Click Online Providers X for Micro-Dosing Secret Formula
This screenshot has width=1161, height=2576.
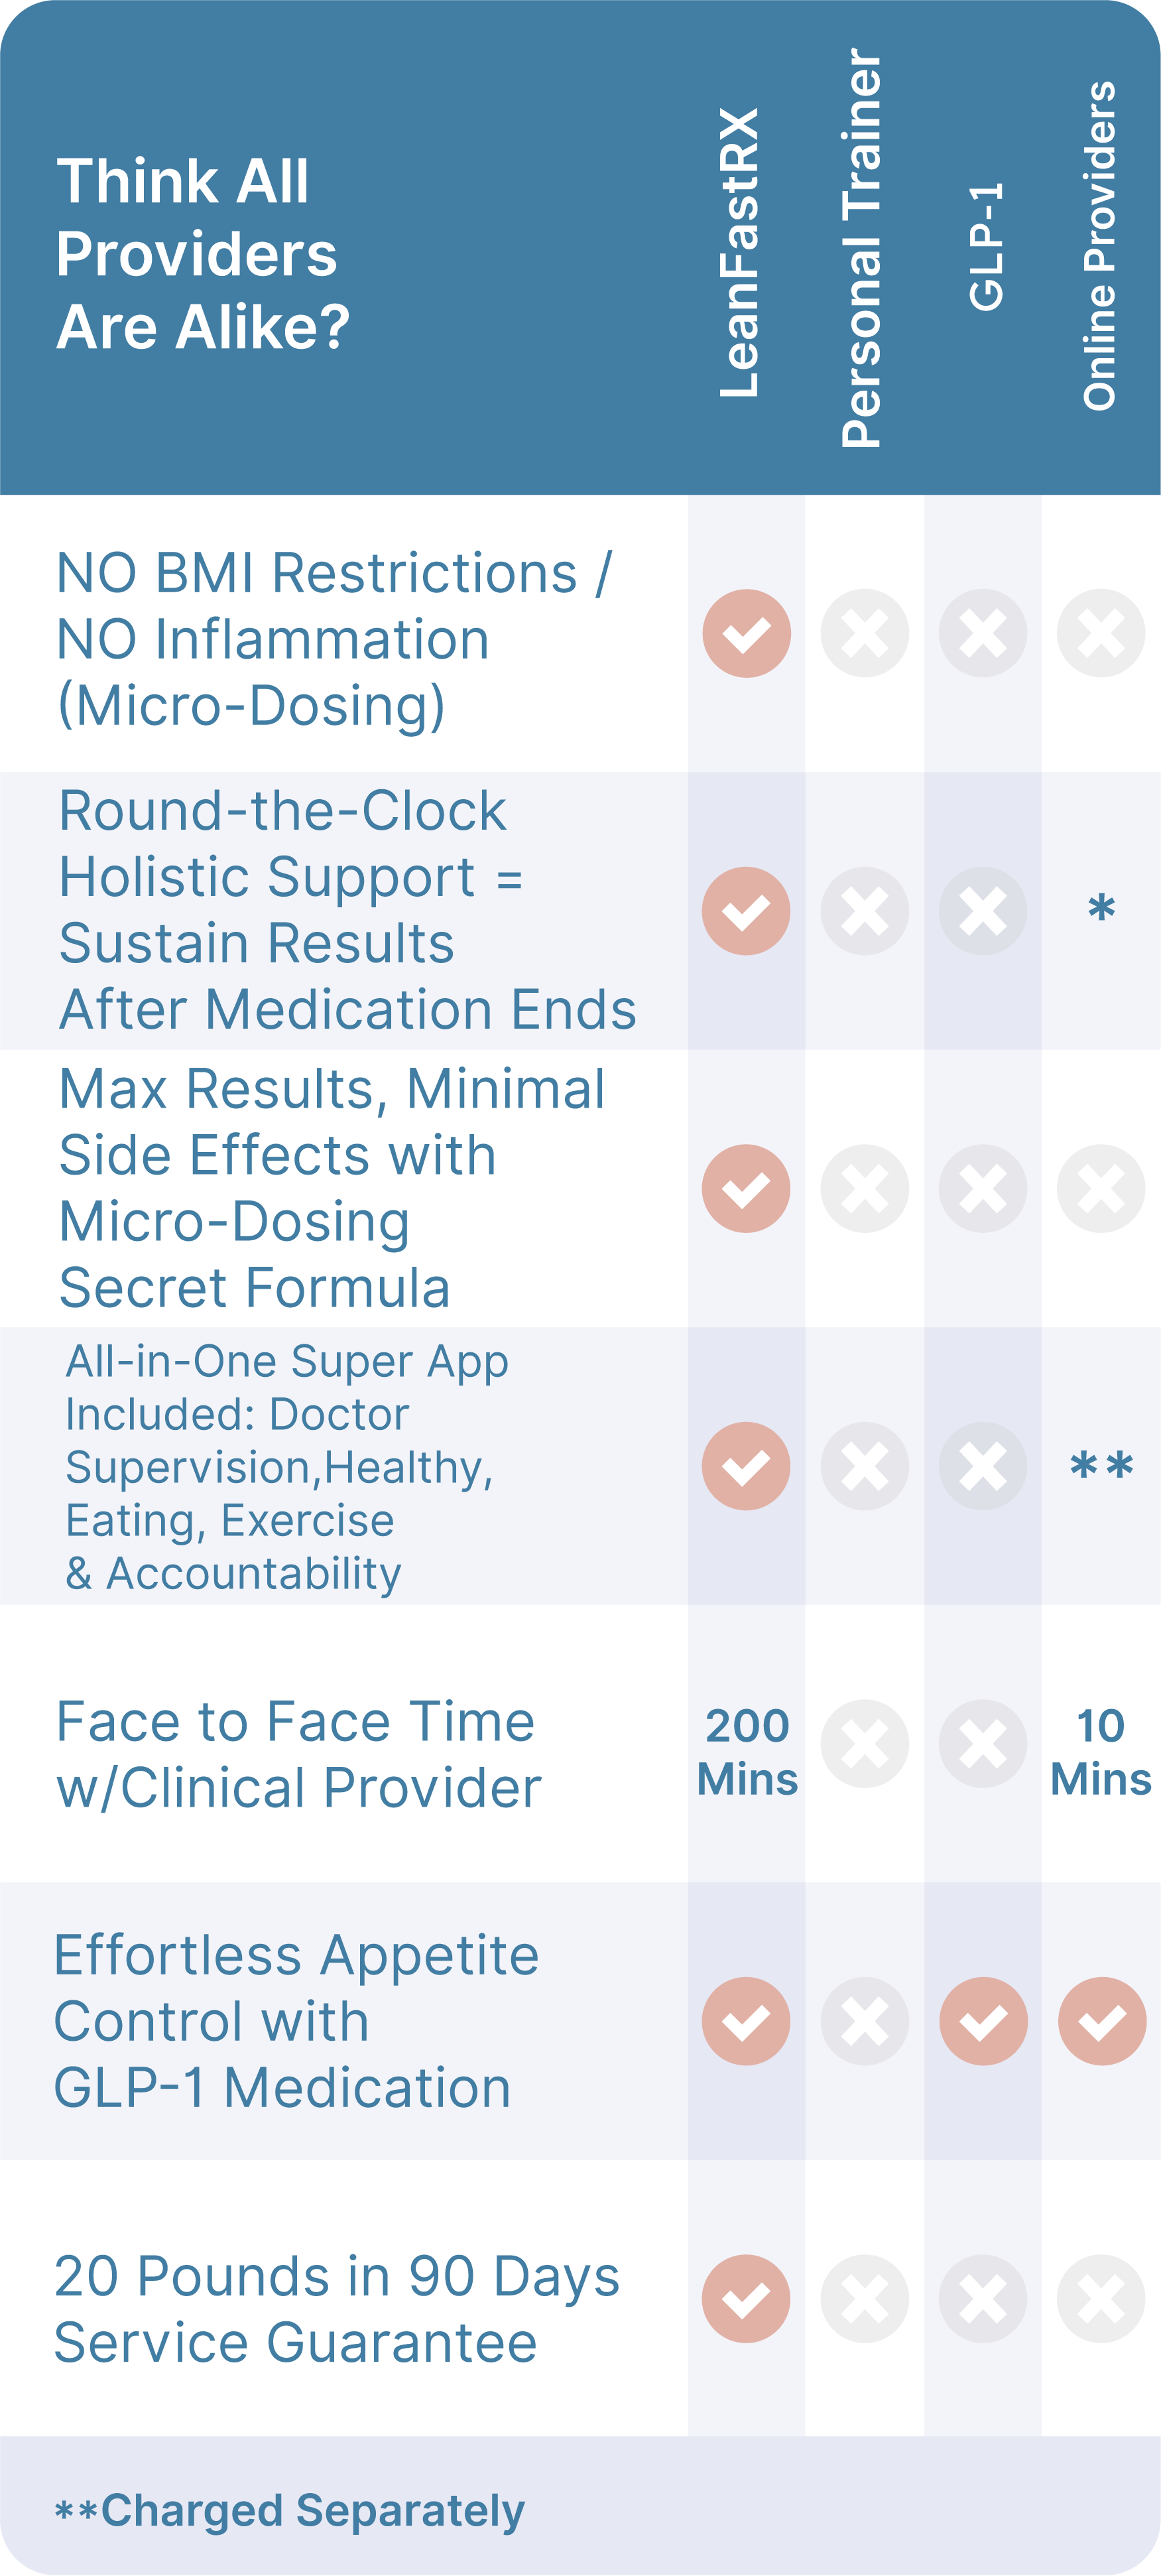(1100, 1188)
